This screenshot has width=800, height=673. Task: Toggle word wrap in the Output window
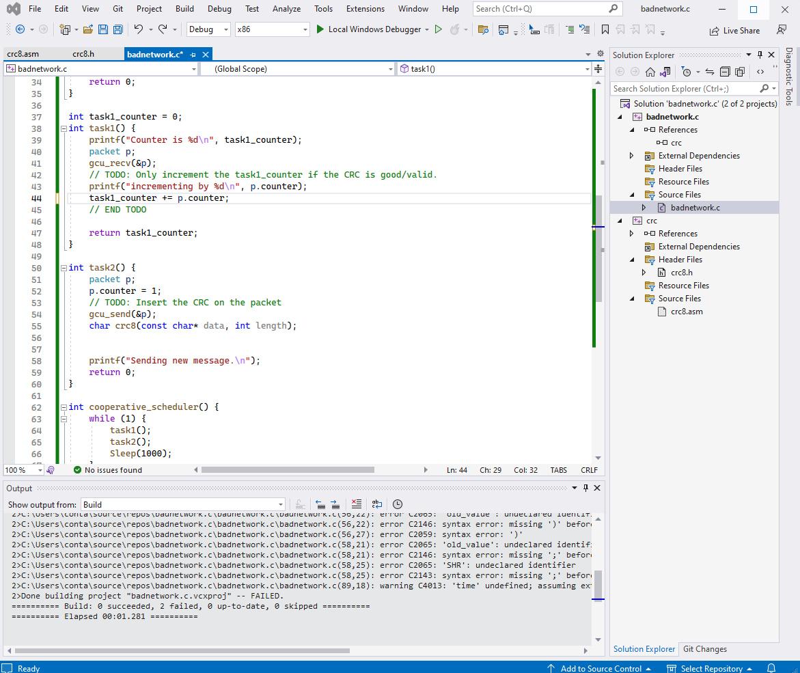pyautogui.click(x=376, y=504)
